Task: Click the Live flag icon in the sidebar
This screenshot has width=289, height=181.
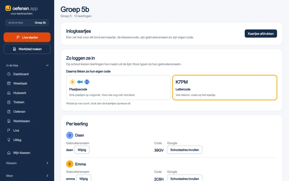Action: tap(9, 130)
